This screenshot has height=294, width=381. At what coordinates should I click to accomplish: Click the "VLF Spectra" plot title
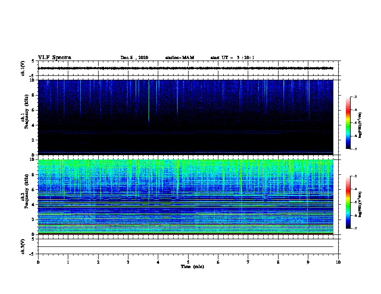[54, 57]
